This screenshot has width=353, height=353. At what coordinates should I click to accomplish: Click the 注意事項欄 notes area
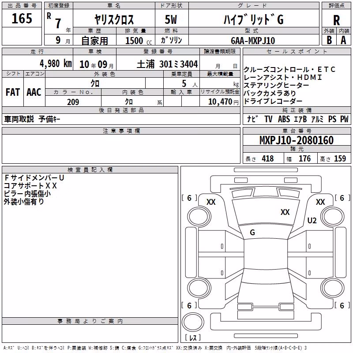121,149
